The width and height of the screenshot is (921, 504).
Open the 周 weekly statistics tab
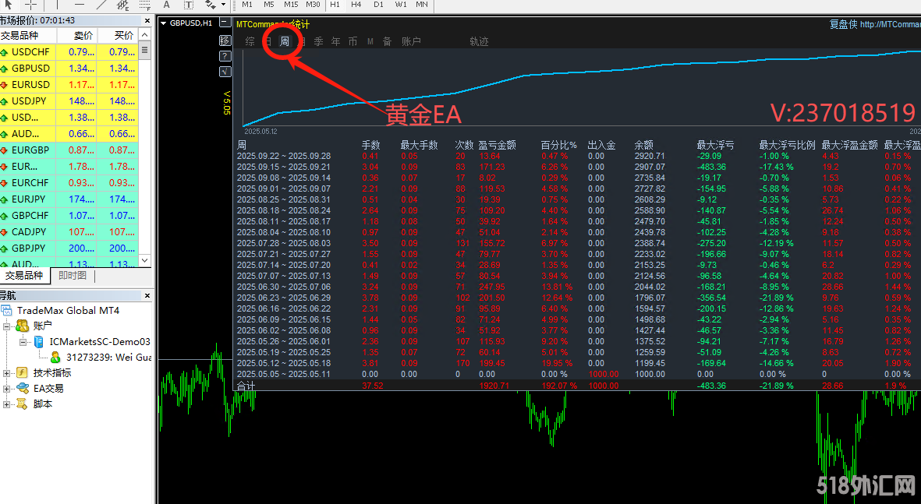(285, 41)
